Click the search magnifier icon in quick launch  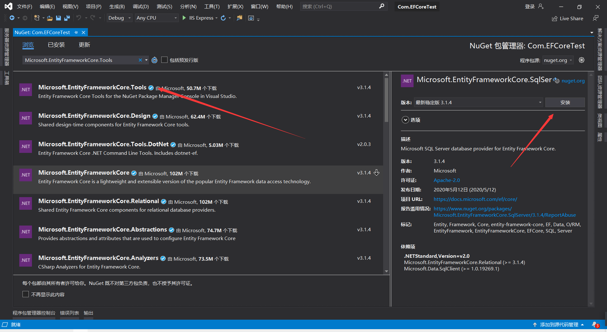coord(382,6)
